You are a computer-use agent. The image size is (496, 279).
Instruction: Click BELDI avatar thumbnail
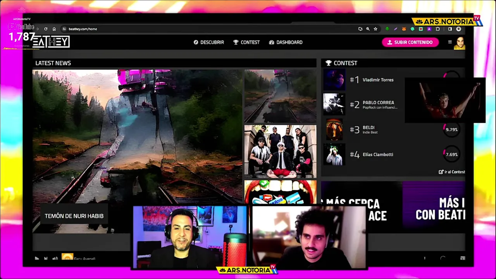click(334, 129)
